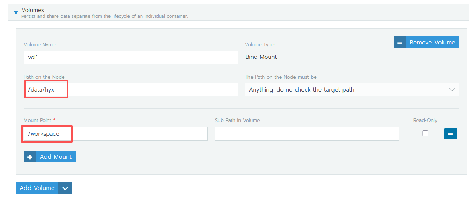This screenshot has height=199, width=469.
Task: Click the Mount Point label
Action: click(x=38, y=121)
